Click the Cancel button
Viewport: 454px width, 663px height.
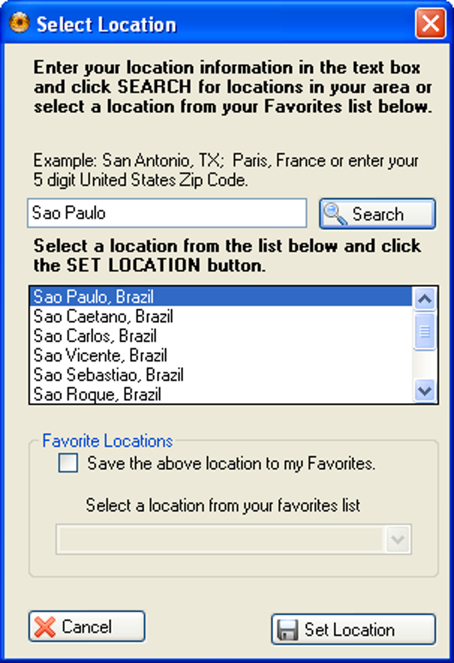pyautogui.click(x=87, y=627)
